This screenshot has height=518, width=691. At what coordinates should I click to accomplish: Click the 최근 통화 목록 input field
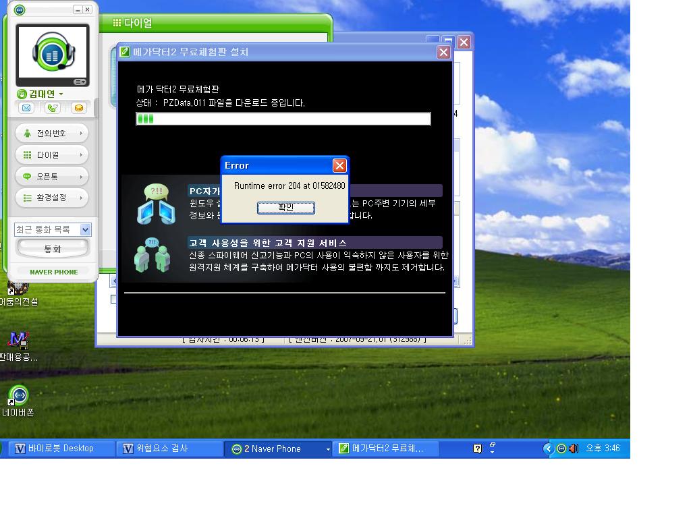pos(47,229)
